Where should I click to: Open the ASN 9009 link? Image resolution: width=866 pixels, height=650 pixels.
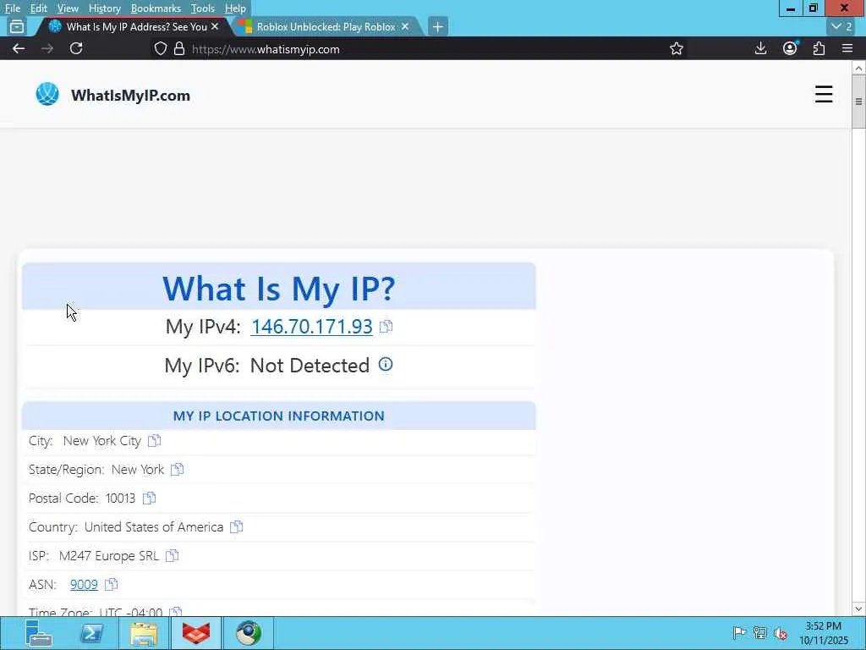click(x=84, y=584)
